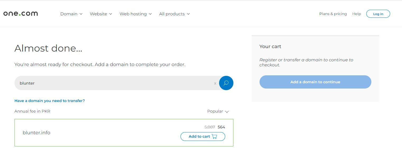Open 'Have a domain you need to transfer?' link
402x148 pixels.
click(50, 101)
